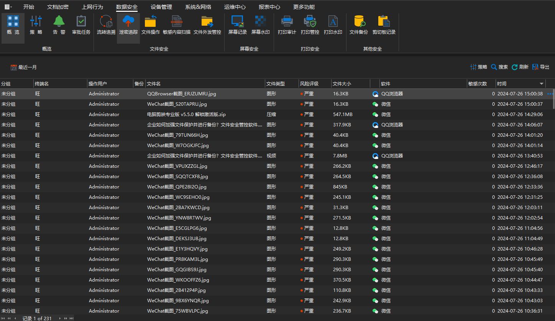This screenshot has width=555, height=321.
Task: Select file WeChat截图_QPE28I2O.jpg
Action: (177, 187)
